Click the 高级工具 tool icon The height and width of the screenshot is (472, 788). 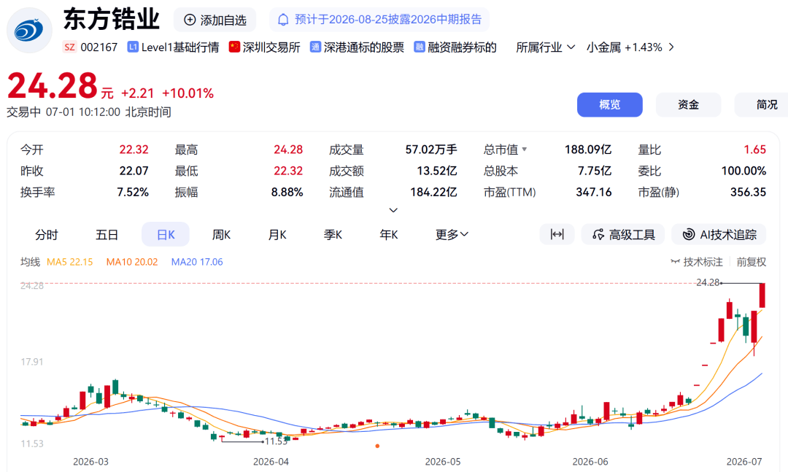click(x=598, y=234)
